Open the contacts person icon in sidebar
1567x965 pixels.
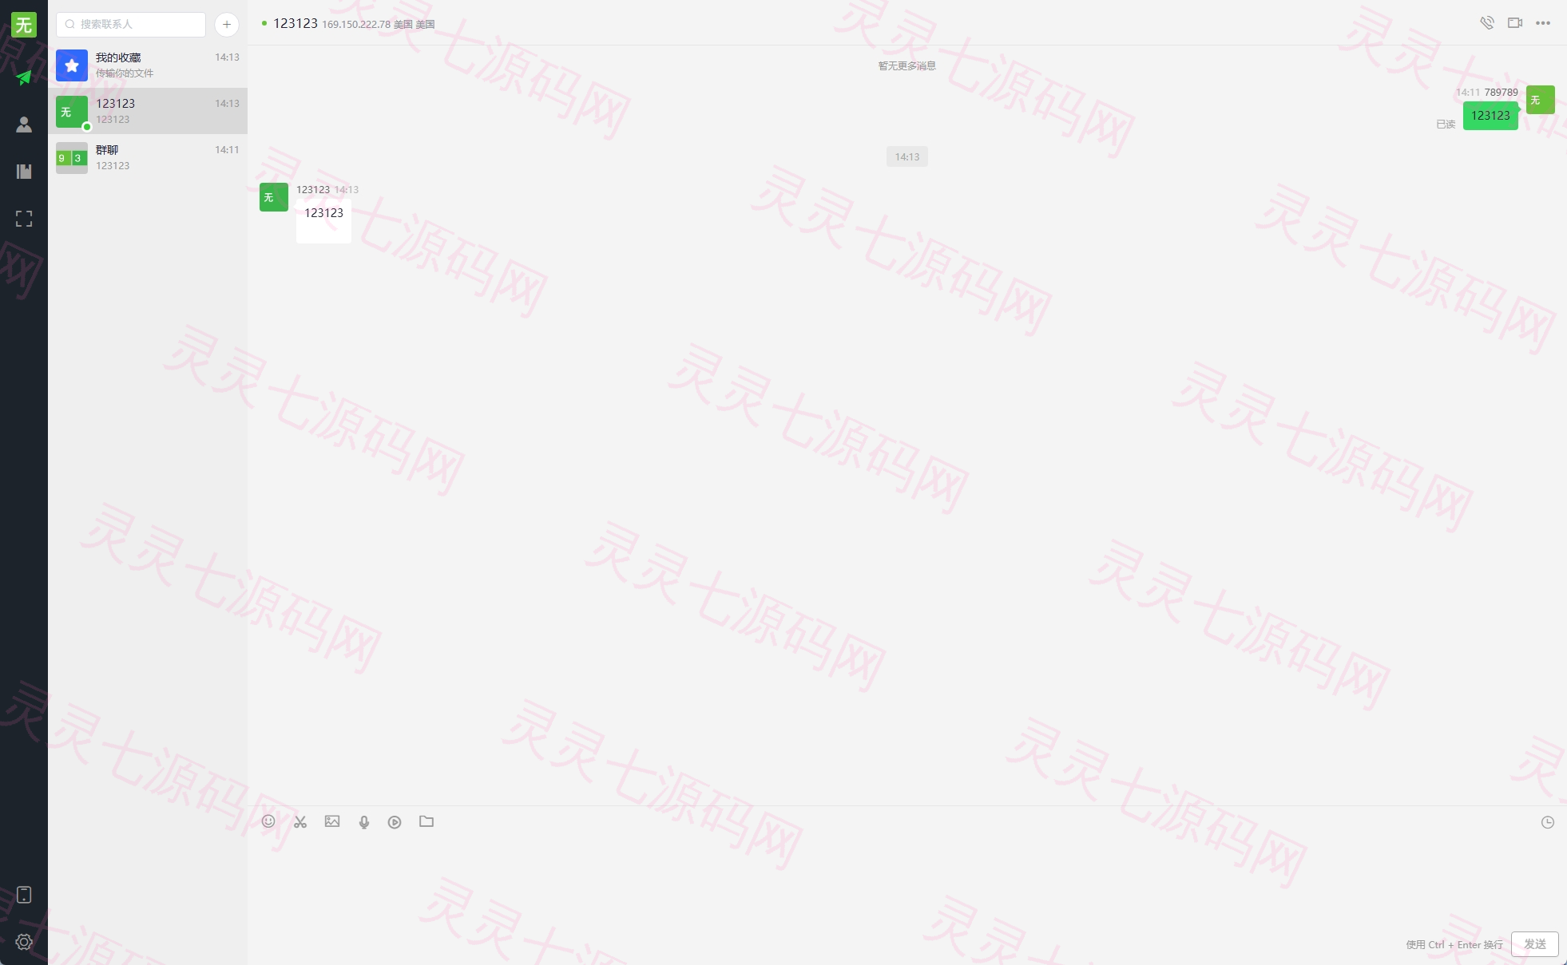click(24, 125)
